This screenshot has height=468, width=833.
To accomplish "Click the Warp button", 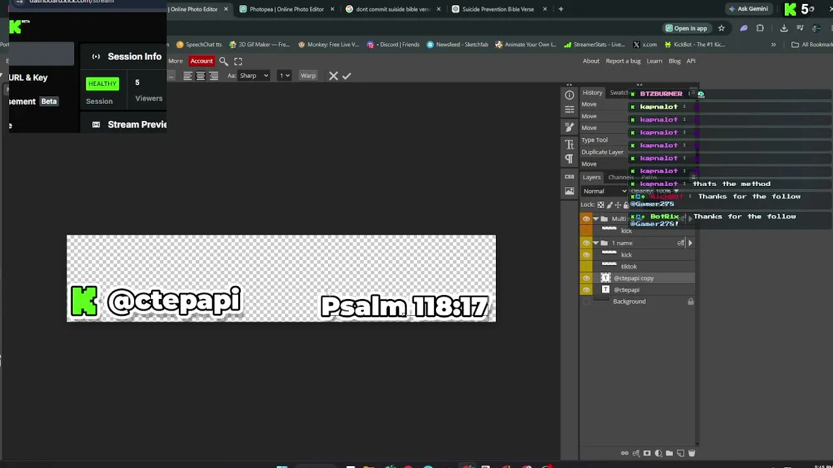I will coord(308,76).
